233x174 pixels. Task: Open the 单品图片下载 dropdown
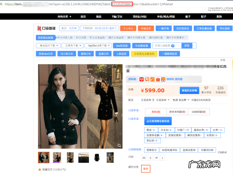click(48, 46)
